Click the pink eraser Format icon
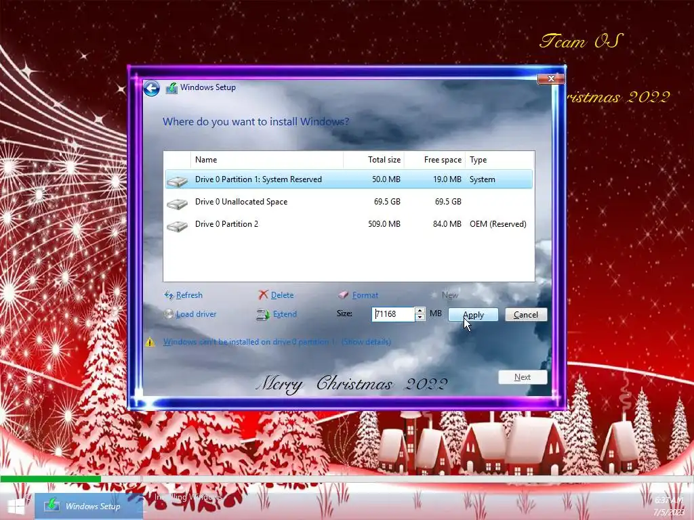Image resolution: width=694 pixels, height=520 pixels. [343, 295]
